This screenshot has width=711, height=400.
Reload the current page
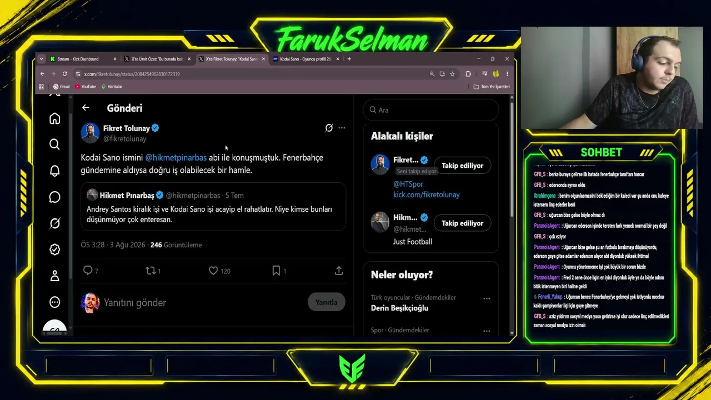(64, 74)
